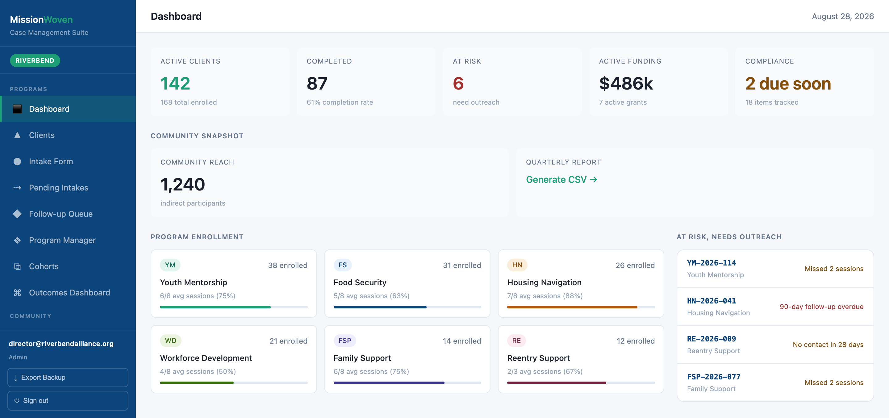889x418 pixels.
Task: Click the Clients triangle icon
Action: click(x=17, y=135)
